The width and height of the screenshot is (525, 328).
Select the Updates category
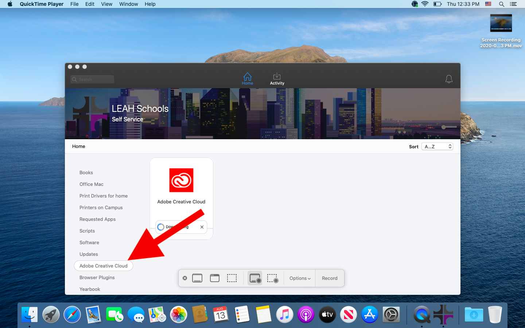click(89, 254)
